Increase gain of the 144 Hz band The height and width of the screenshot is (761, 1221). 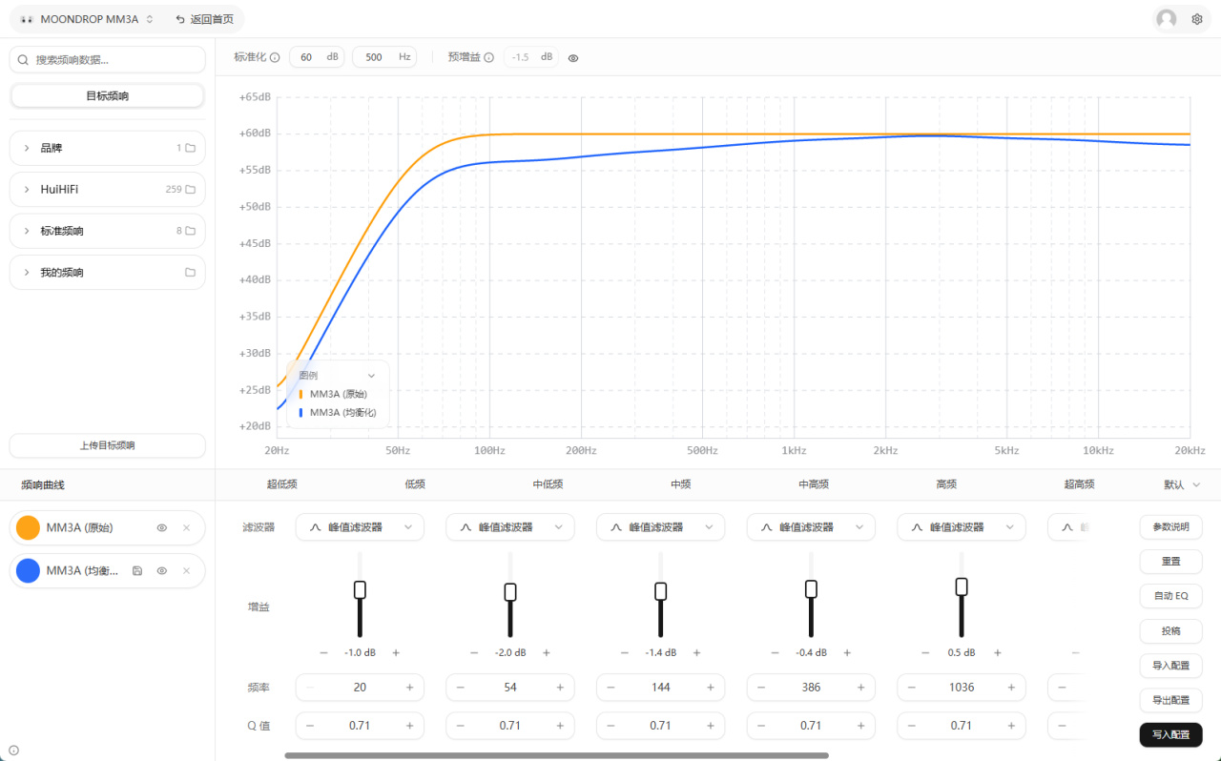coord(696,652)
